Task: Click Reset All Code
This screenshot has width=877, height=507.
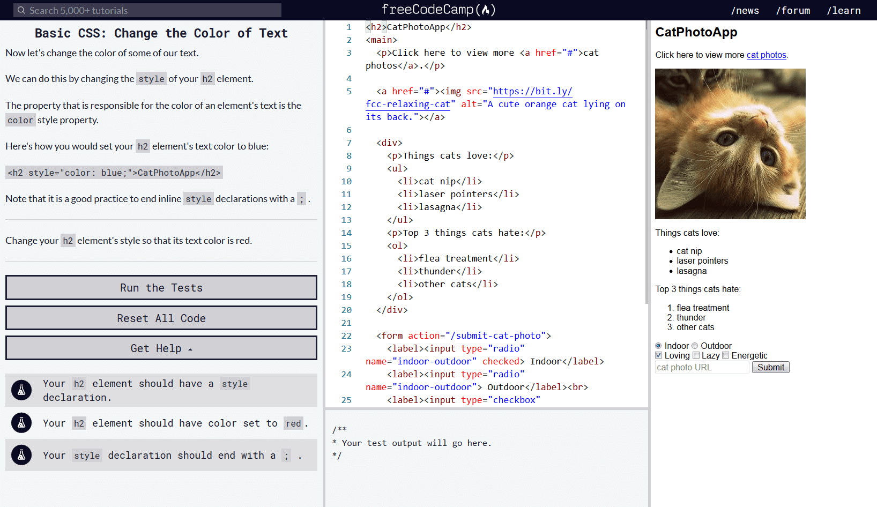Action: click(161, 318)
